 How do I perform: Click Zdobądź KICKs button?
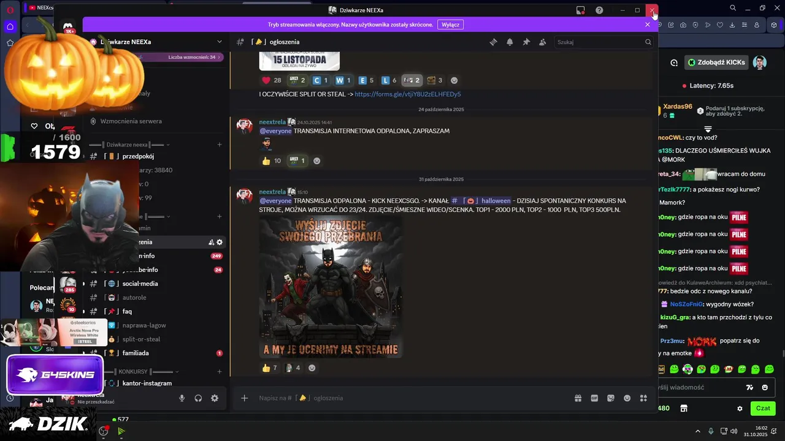coord(716,62)
